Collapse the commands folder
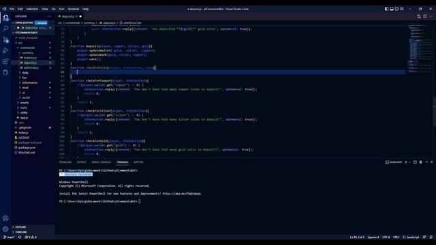 click(x=27, y=48)
